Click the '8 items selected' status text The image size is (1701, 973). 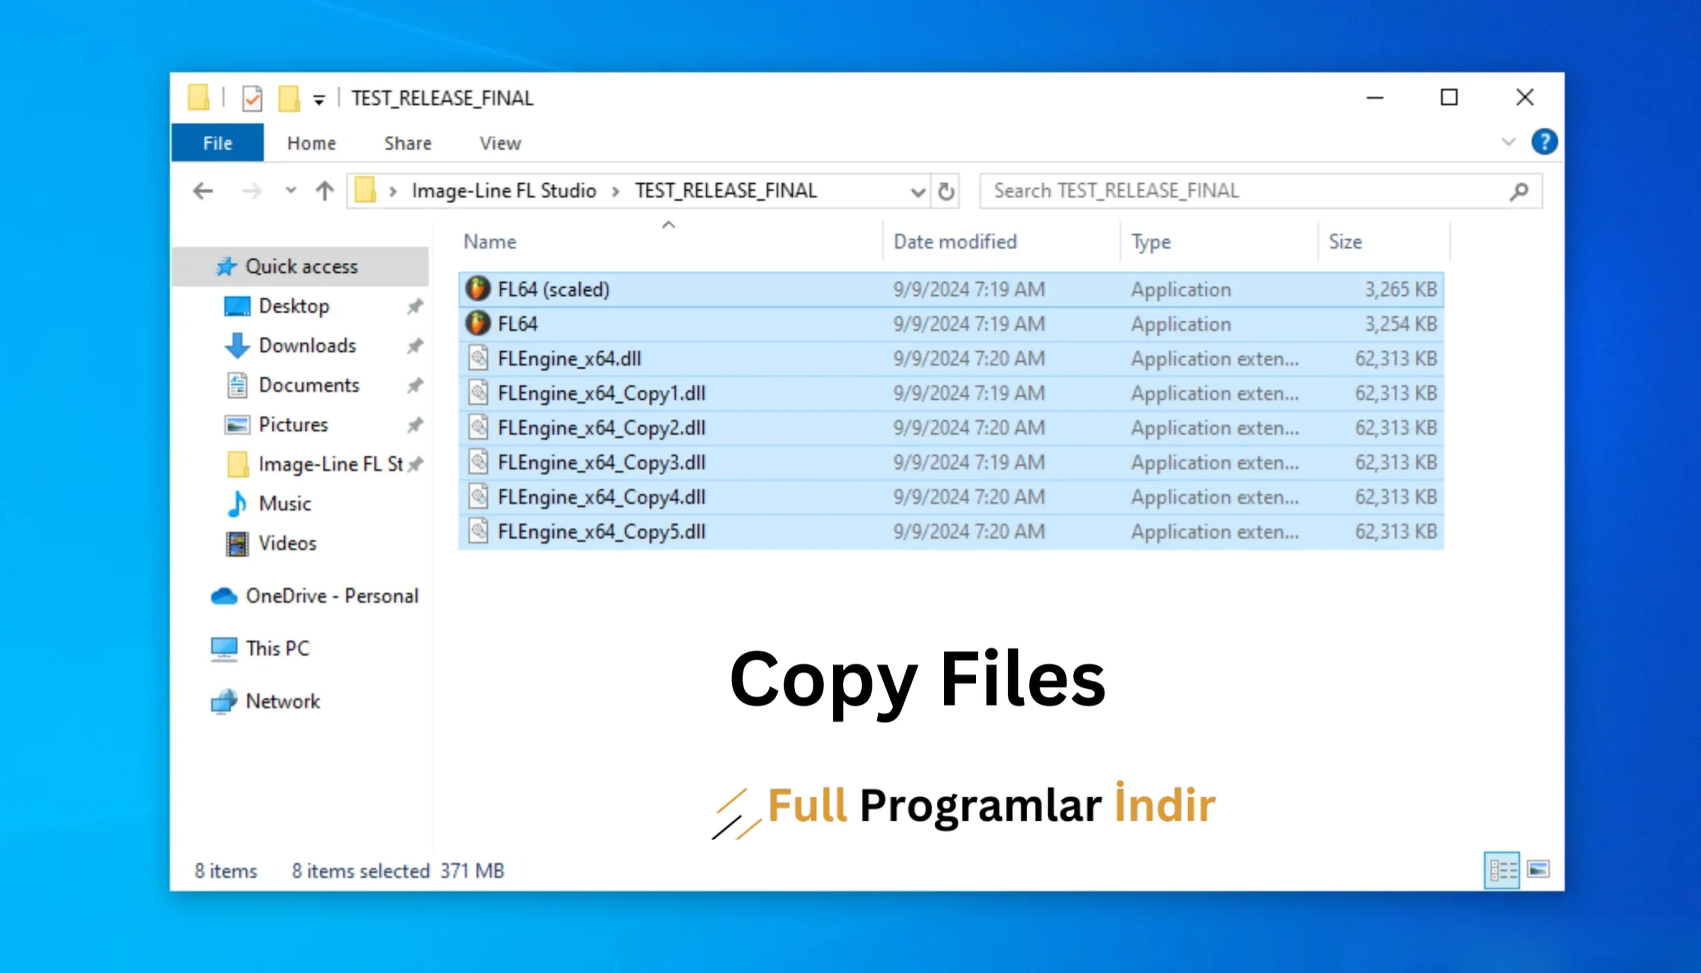pyautogui.click(x=360, y=871)
